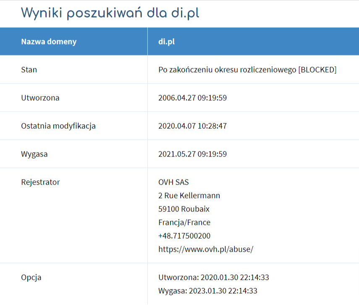Click the "59100 Roubaix" postal line
Screen dimensions: 359x305
click(x=184, y=209)
